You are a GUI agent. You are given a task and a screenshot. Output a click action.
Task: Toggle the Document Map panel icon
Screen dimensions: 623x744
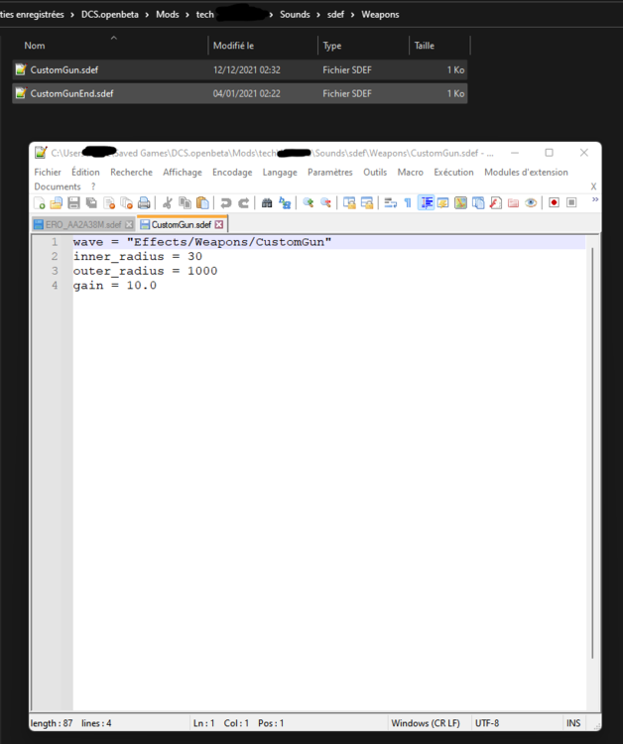(460, 203)
